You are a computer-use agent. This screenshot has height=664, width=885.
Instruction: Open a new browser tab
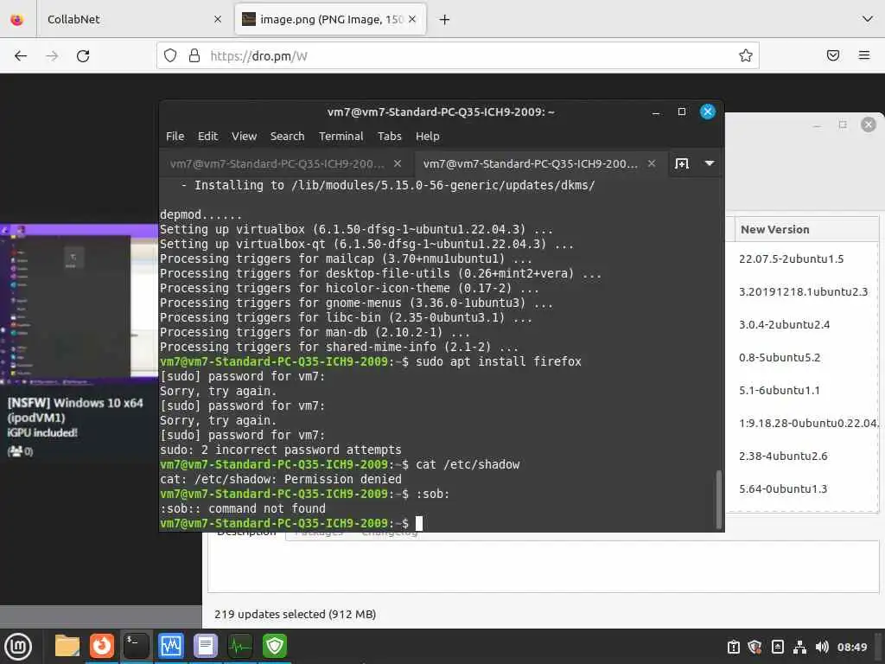coord(445,19)
